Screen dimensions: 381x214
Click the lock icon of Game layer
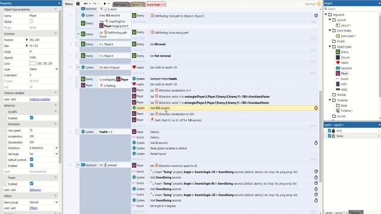(333, 136)
